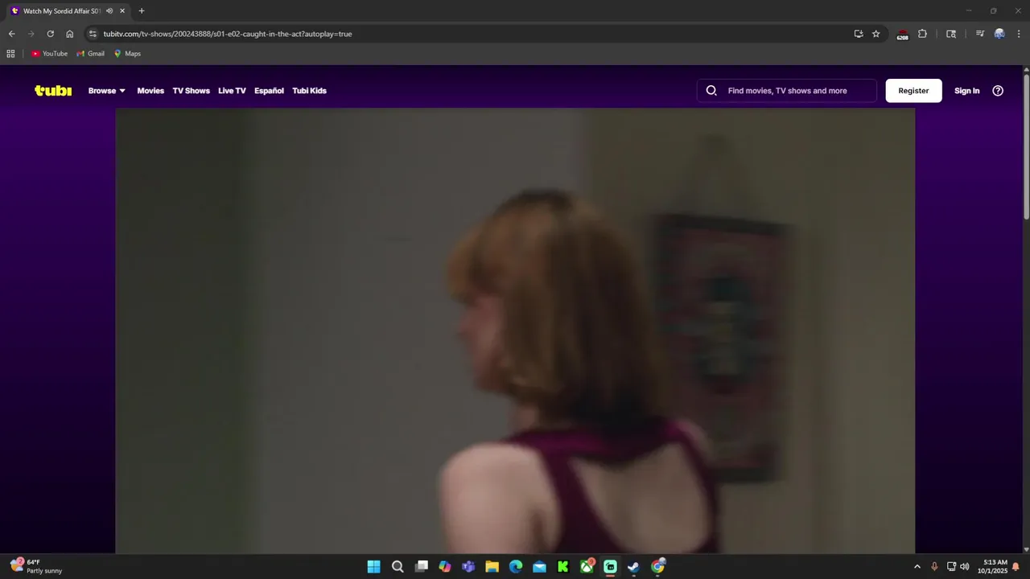1030x579 pixels.
Task: Open the Movies section
Action: (x=150, y=91)
